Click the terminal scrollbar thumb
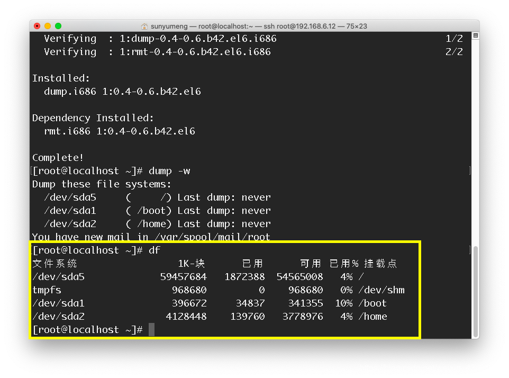The width and height of the screenshot is (509, 378). (476, 292)
